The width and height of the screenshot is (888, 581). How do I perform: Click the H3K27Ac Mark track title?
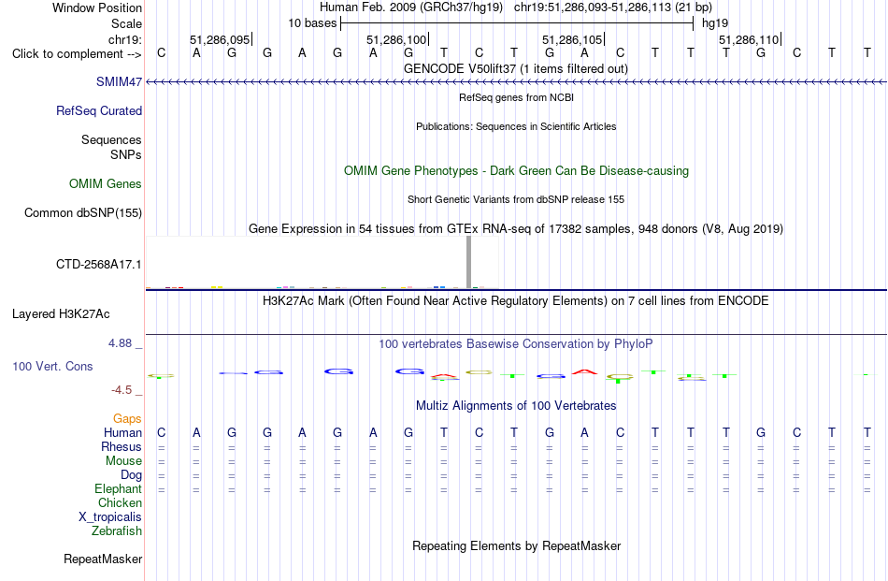(516, 300)
